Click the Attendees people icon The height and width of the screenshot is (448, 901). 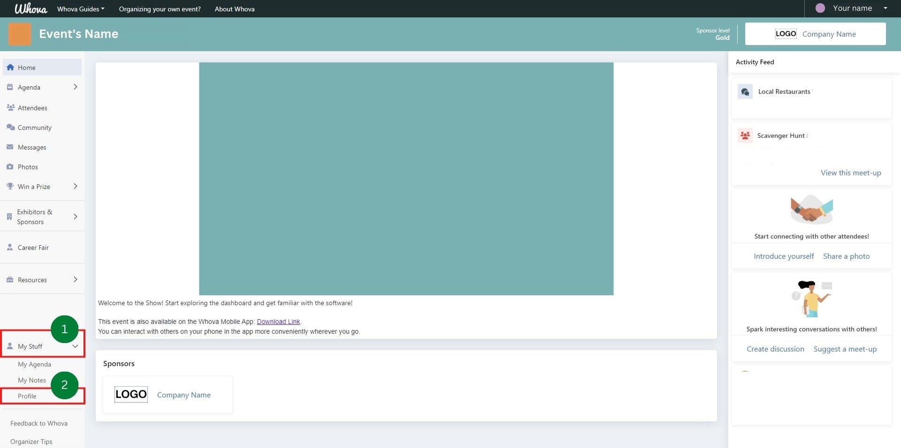pos(10,107)
